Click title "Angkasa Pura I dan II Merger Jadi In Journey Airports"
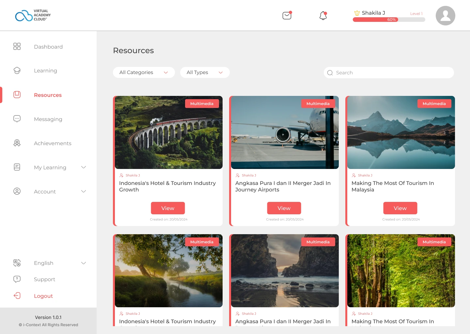This screenshot has height=334, width=470. [283, 187]
